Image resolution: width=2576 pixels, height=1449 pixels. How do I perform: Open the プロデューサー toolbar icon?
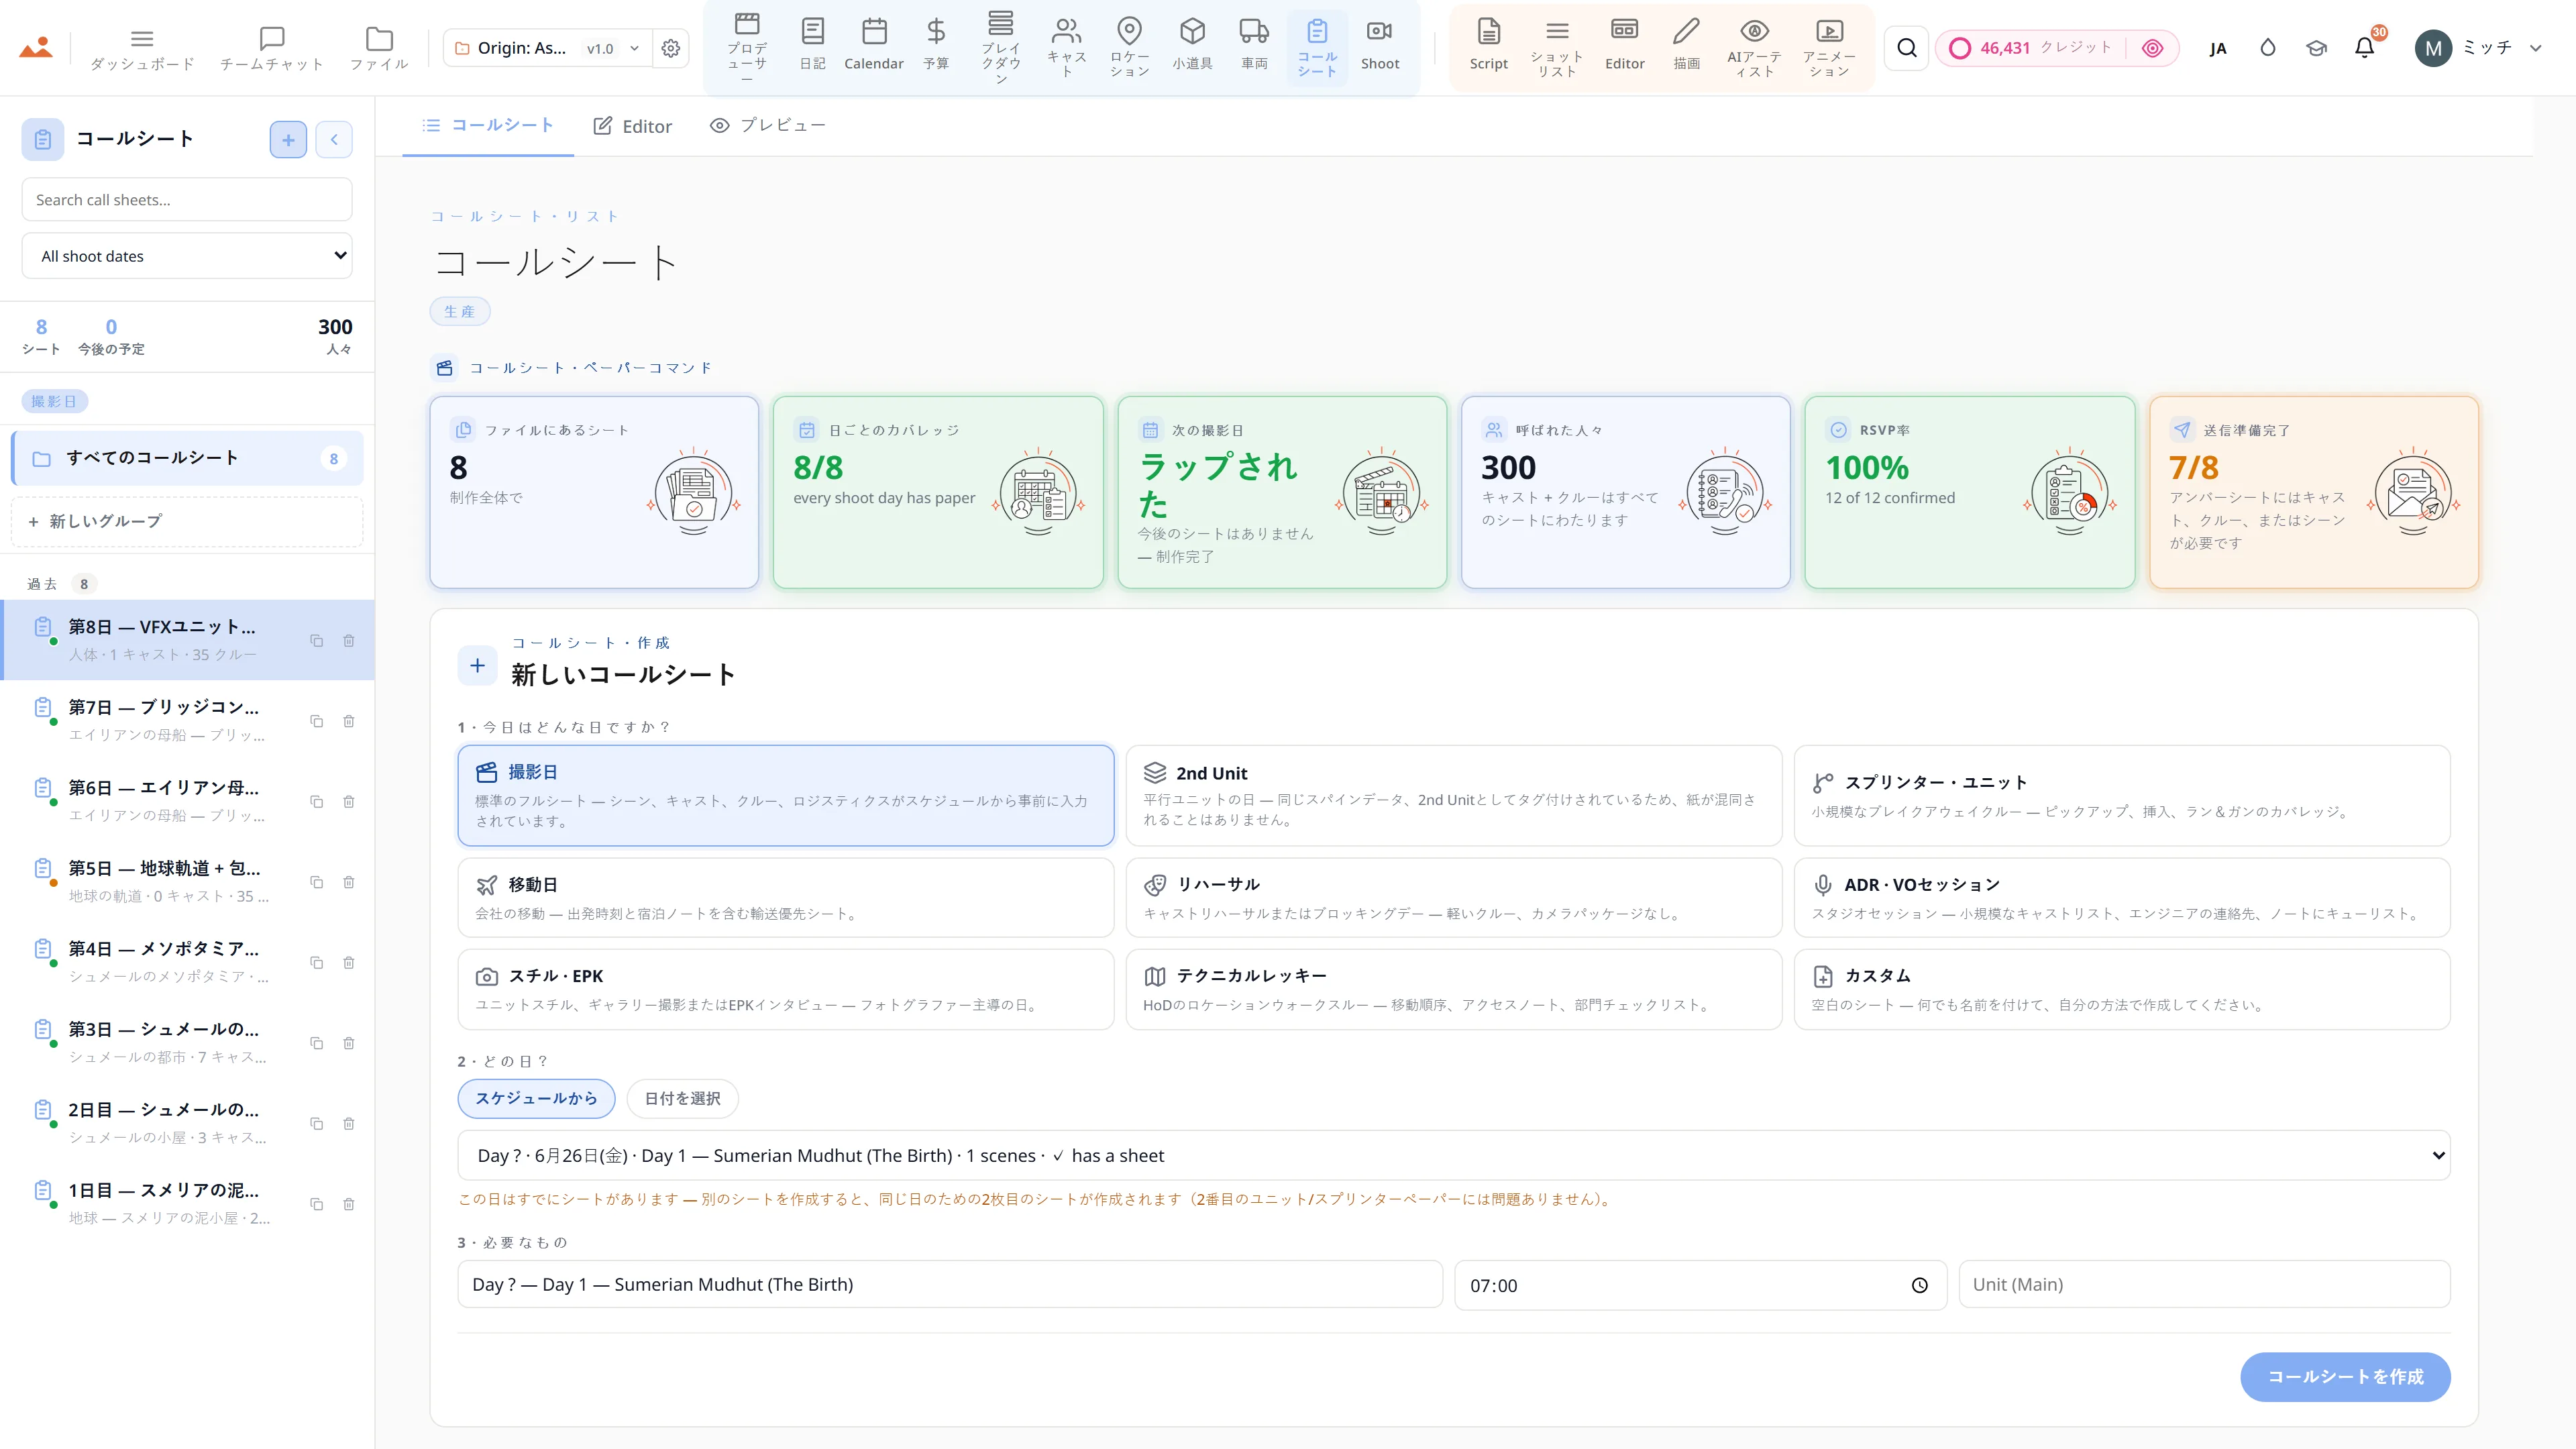(x=747, y=23)
